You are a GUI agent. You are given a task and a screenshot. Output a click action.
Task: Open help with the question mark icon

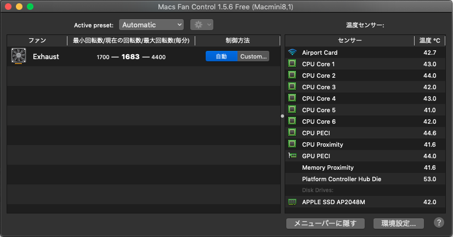pos(439,223)
